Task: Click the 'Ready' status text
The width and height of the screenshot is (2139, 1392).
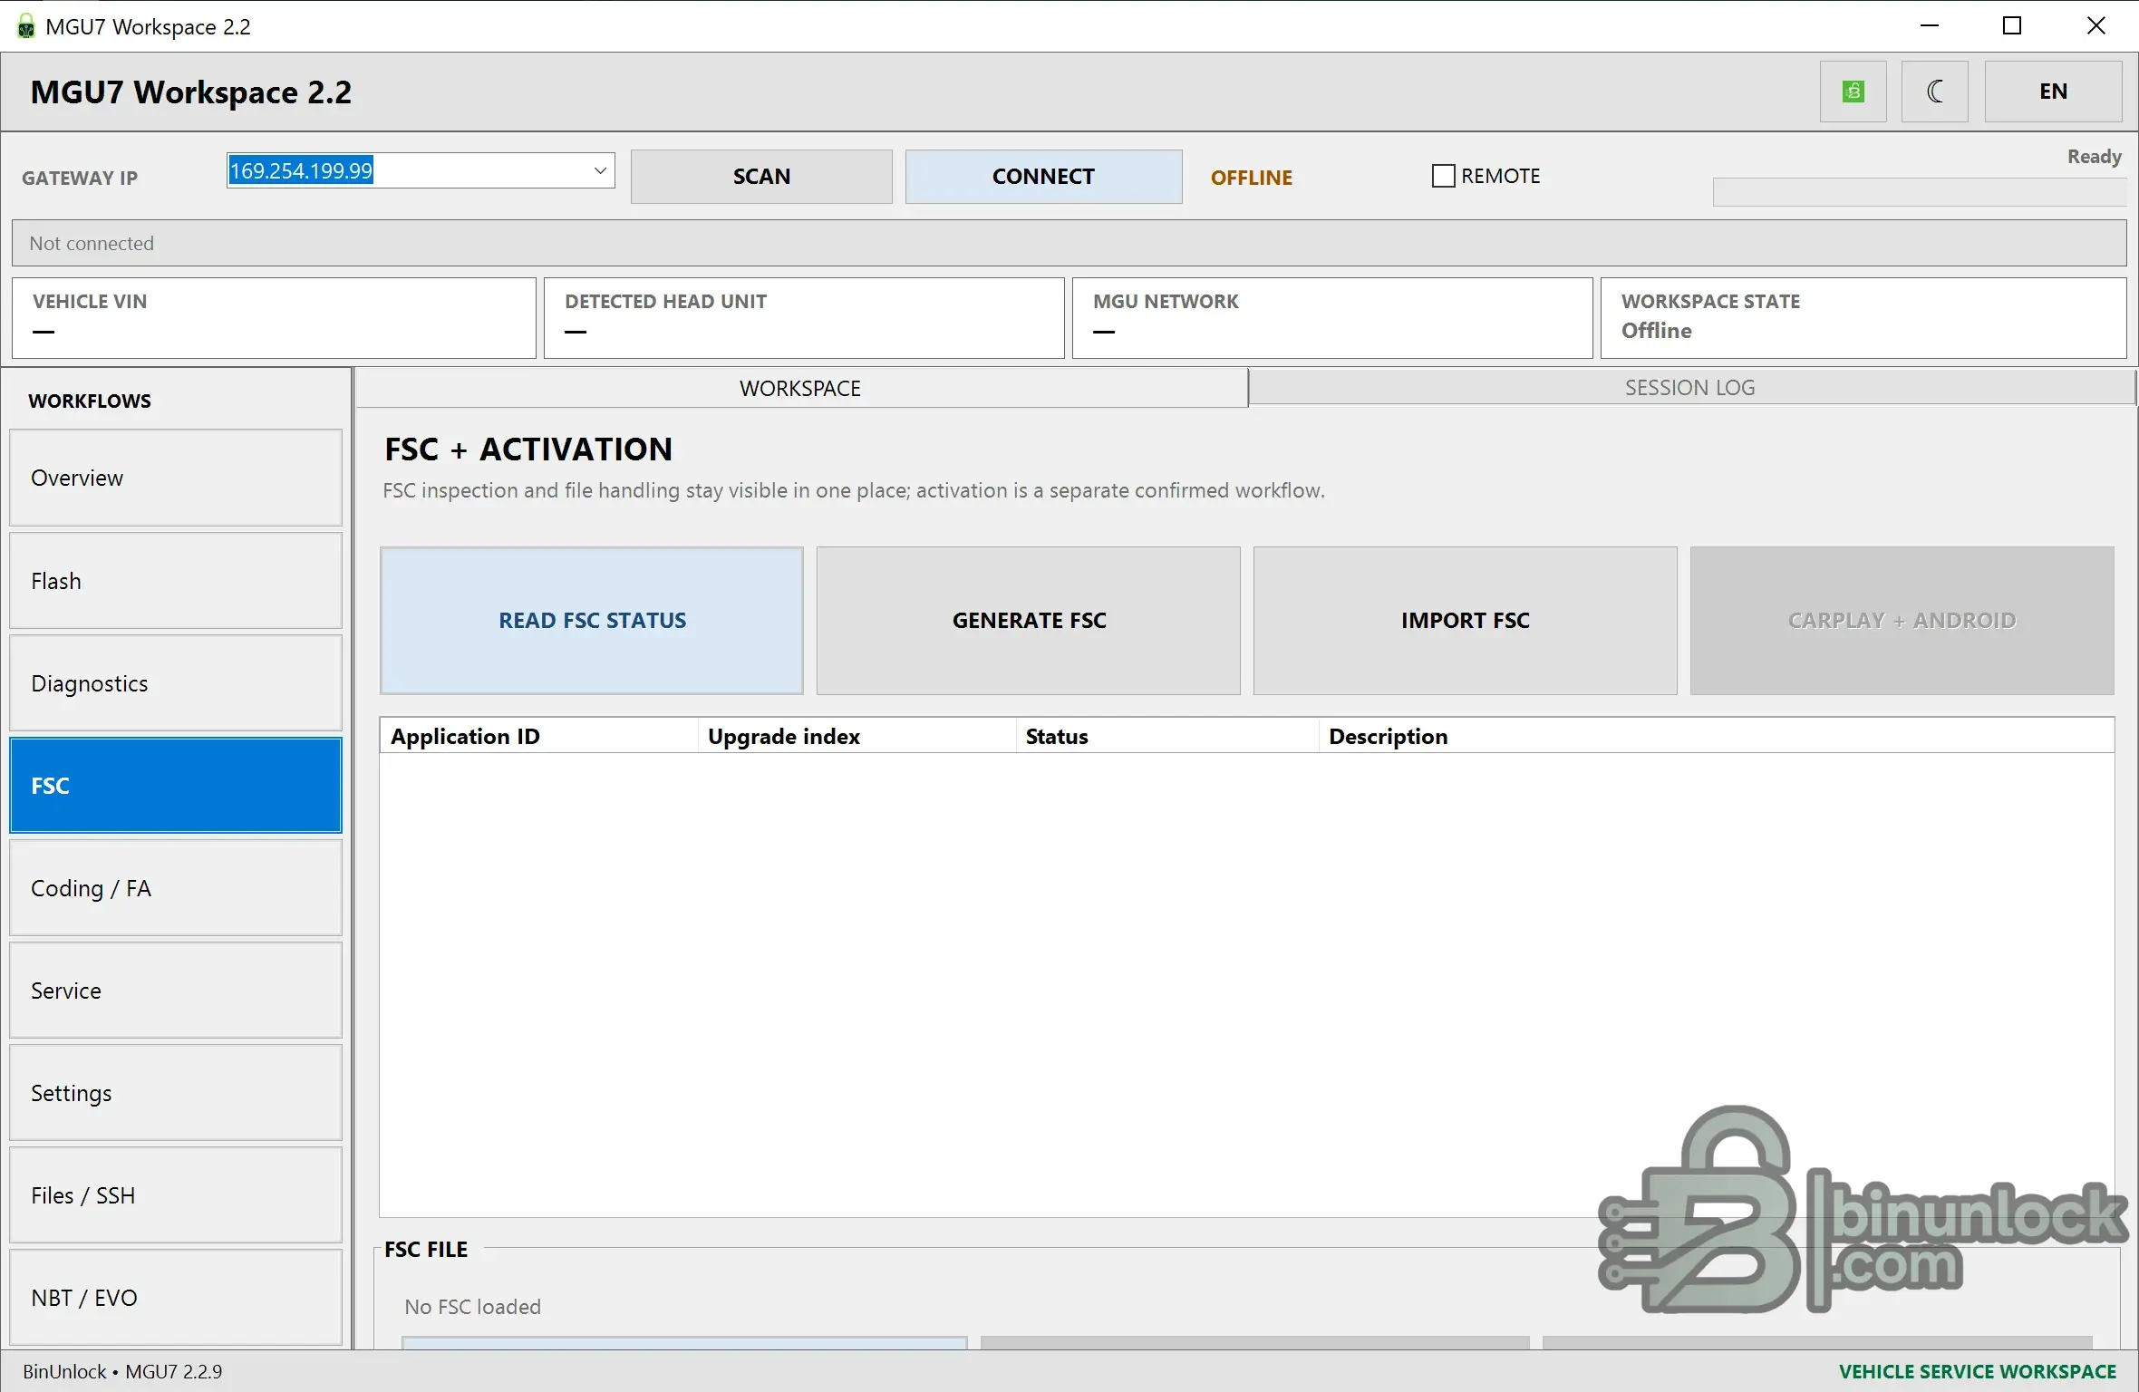Action: 2095,157
